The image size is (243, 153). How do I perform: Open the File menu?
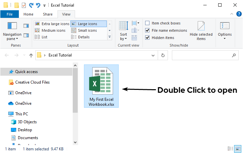(10, 15)
